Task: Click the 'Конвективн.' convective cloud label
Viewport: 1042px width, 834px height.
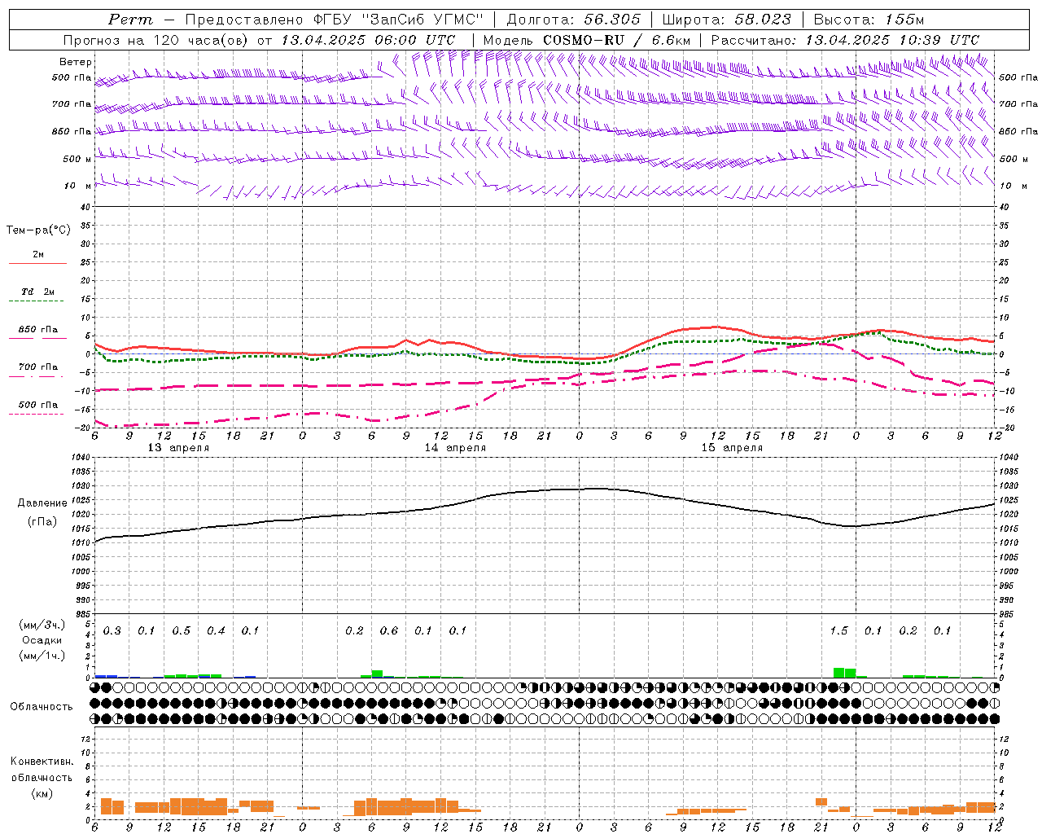Action: pos(42,762)
